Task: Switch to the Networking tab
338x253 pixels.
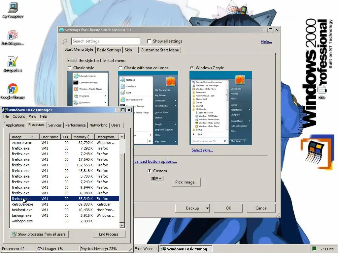Action: point(98,125)
